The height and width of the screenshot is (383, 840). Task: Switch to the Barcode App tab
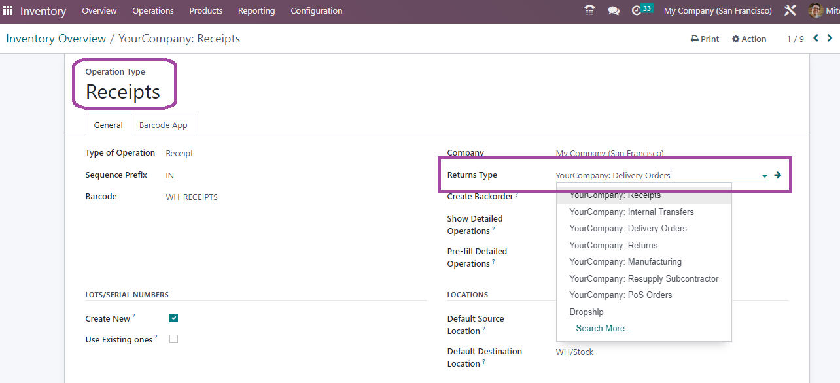pos(164,125)
